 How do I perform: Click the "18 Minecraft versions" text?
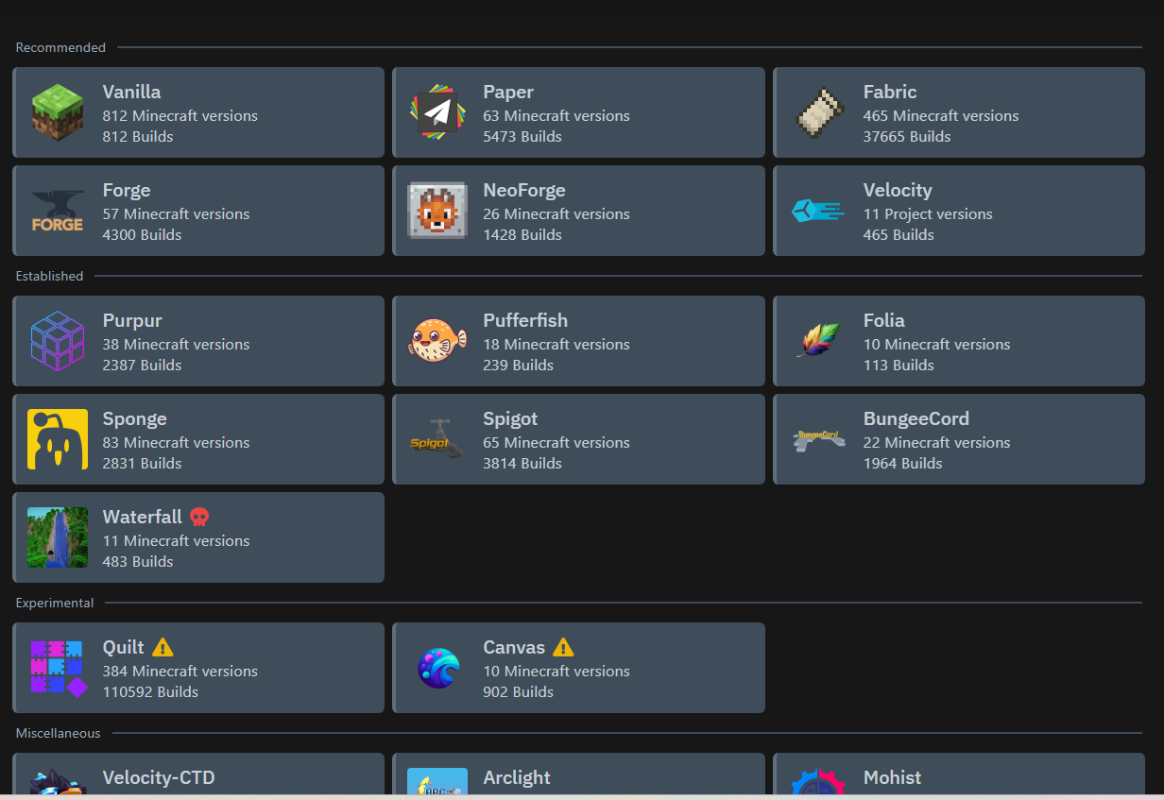[556, 344]
